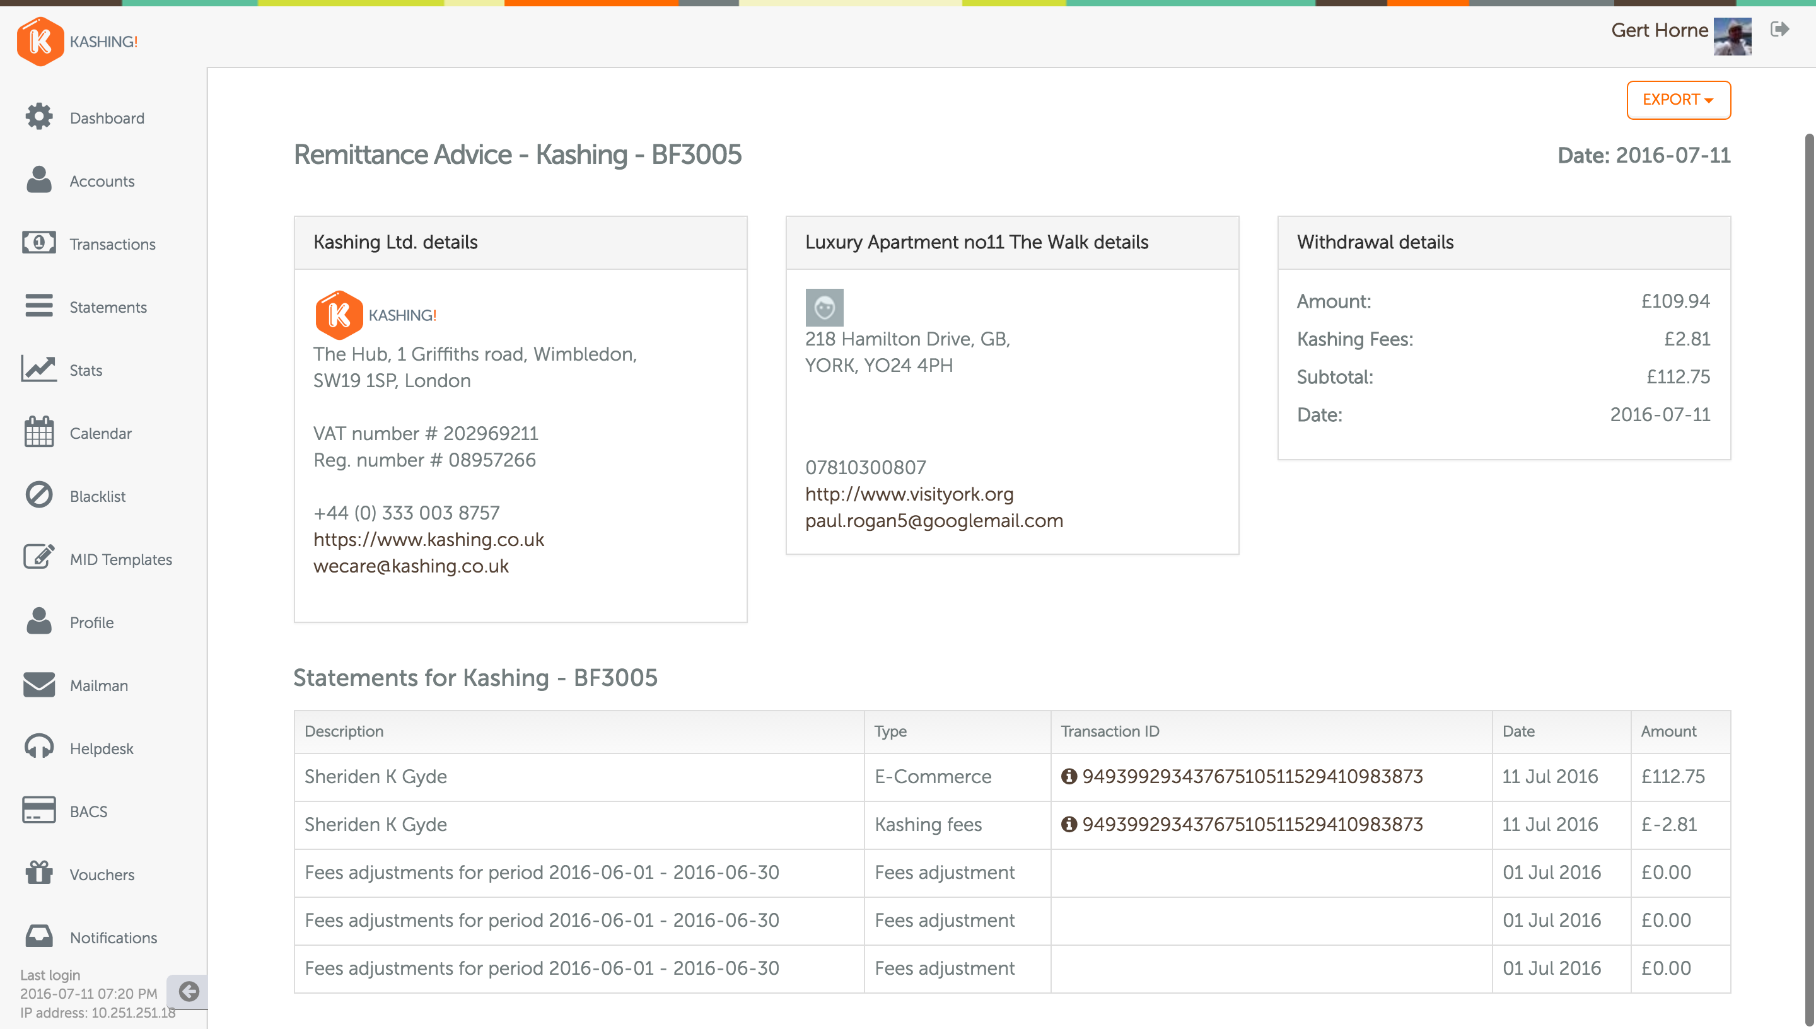The height and width of the screenshot is (1029, 1816).
Task: Click Gert Horne profile photo
Action: tap(1732, 37)
